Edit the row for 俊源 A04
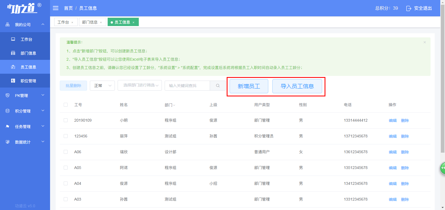This screenshot has height=210, width=445. tap(393, 184)
